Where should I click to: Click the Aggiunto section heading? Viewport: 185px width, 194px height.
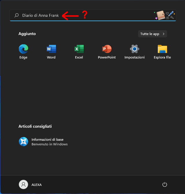[x=27, y=34]
